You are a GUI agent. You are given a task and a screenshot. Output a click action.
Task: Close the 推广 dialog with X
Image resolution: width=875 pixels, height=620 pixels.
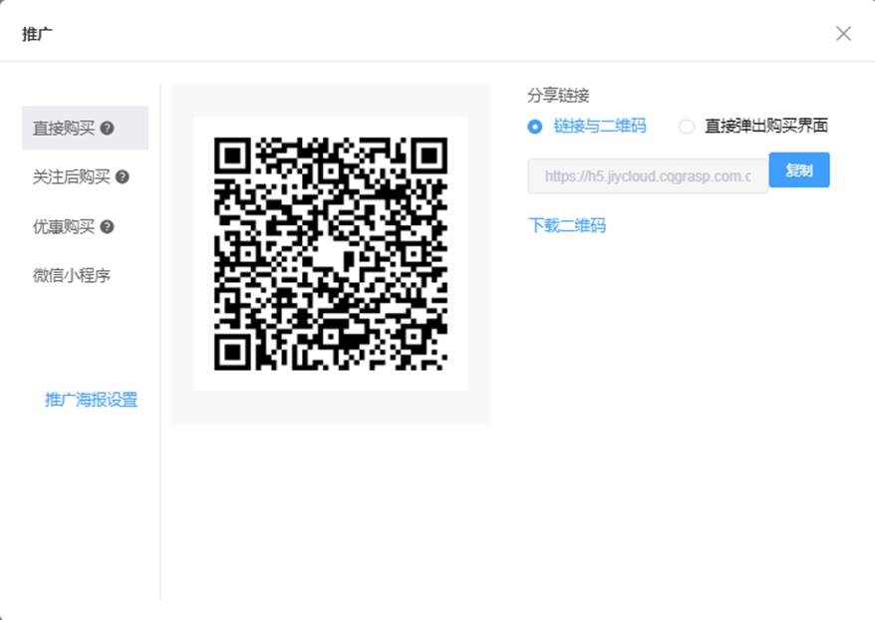point(843,34)
